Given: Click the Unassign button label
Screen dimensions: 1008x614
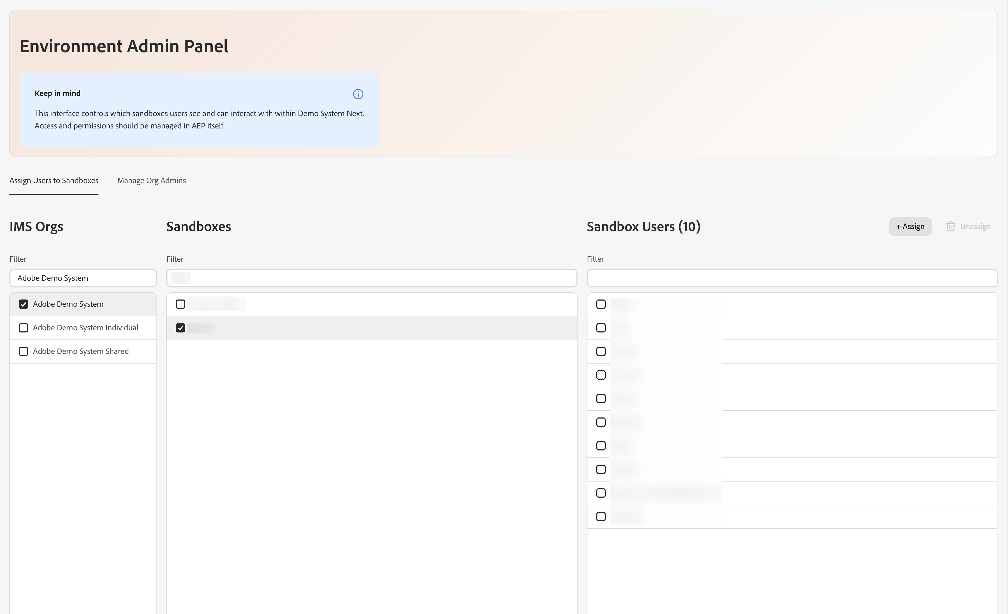Looking at the screenshot, I should tap(975, 227).
